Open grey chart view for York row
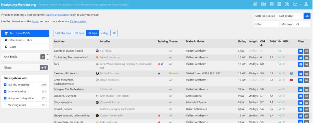313x123 pixels. [x=306, y=64]
